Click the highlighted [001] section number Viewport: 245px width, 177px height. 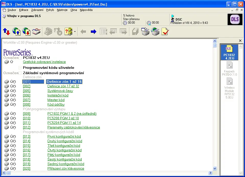pyautogui.click(x=33, y=82)
